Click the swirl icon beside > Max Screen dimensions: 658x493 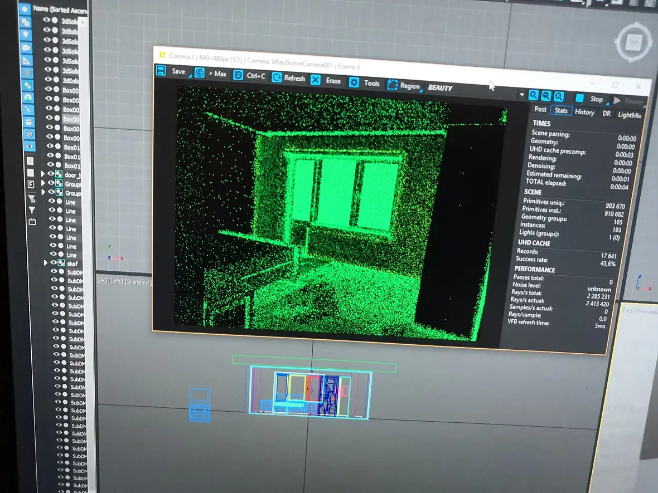[x=200, y=73]
